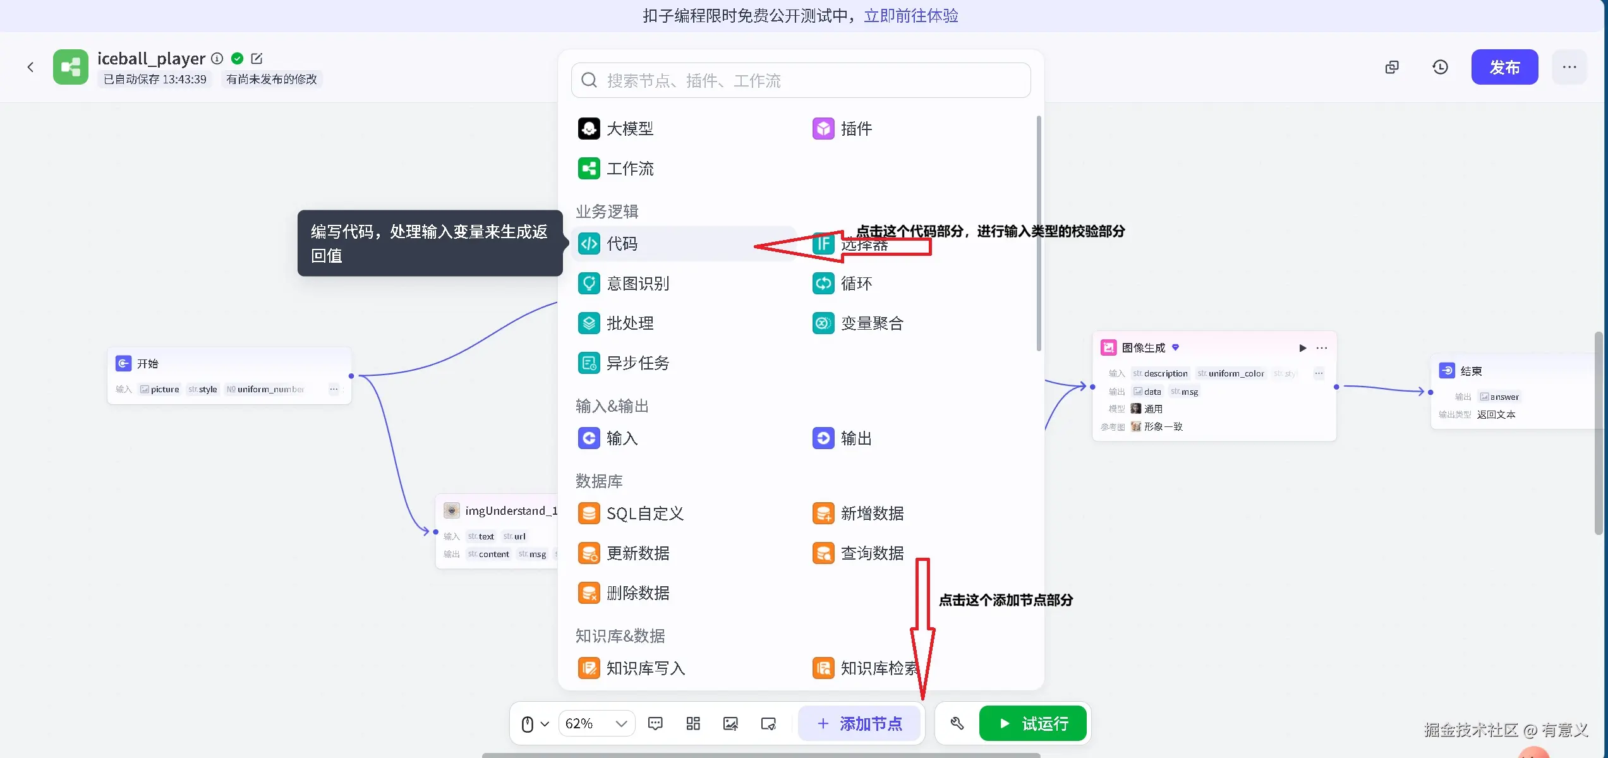Click the comments icon in bottom toolbar

pos(655,723)
